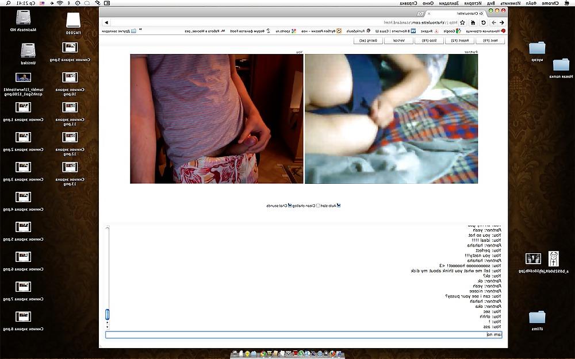Open the Новая папка desktop folder
Screen dimensions: 575x359
[561, 65]
